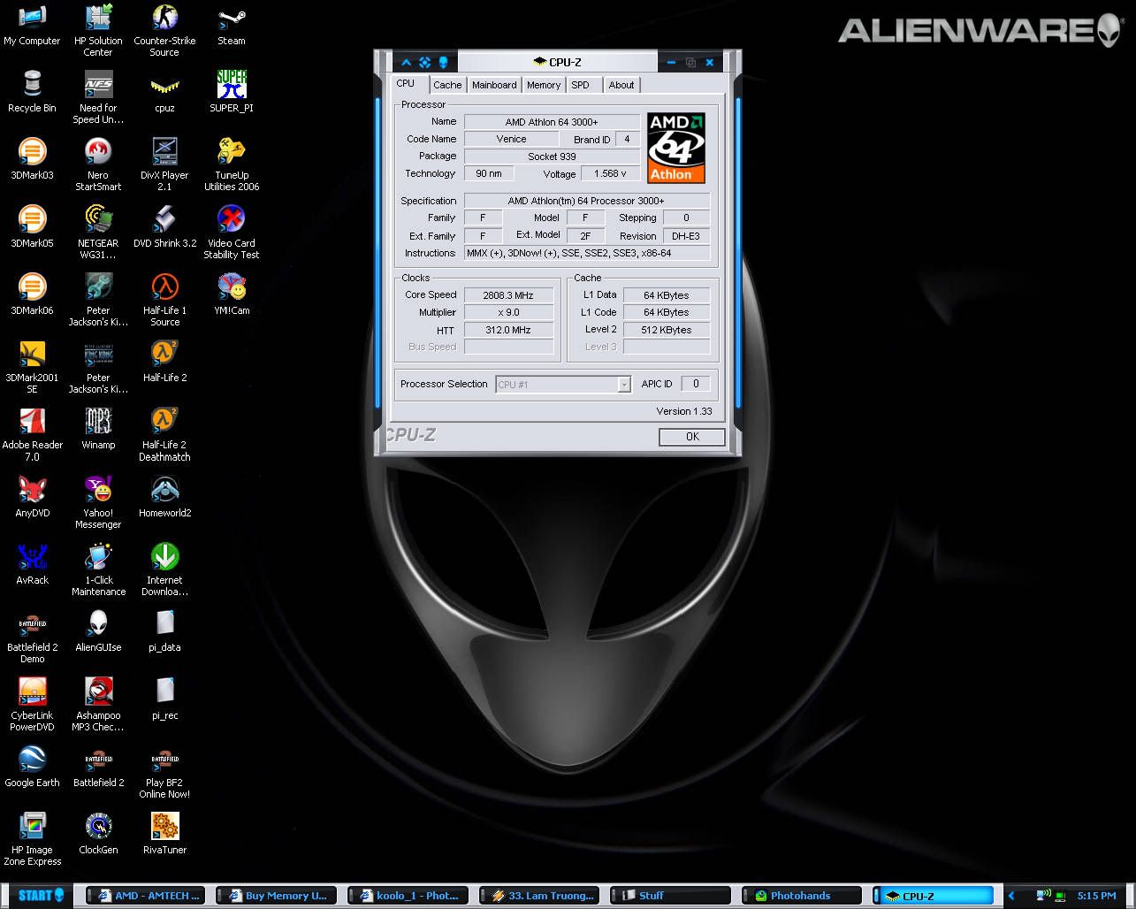Switch to 33. Lam Truong taskbar item

click(x=540, y=896)
